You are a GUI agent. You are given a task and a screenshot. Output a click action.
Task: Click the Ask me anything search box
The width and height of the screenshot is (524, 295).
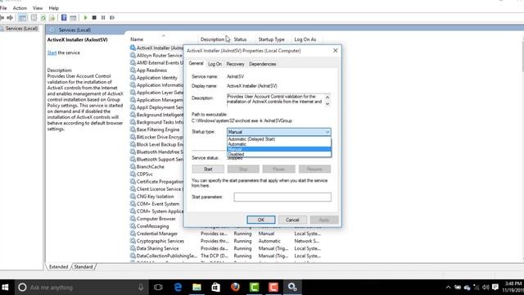coord(80,287)
